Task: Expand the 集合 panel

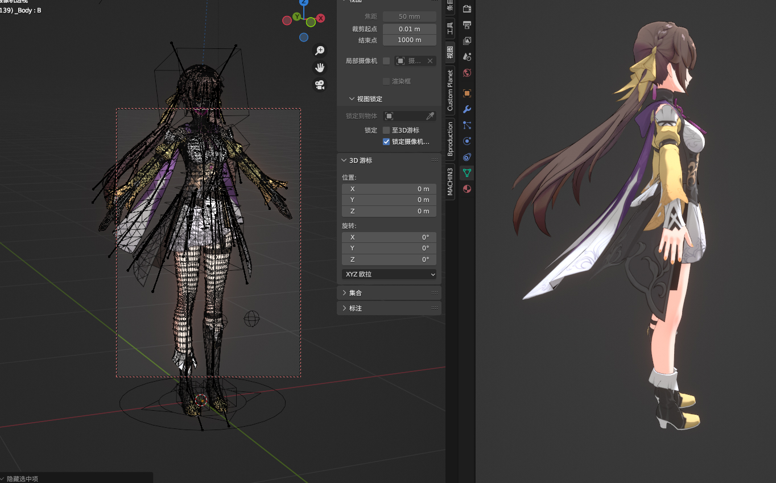Action: coord(344,293)
